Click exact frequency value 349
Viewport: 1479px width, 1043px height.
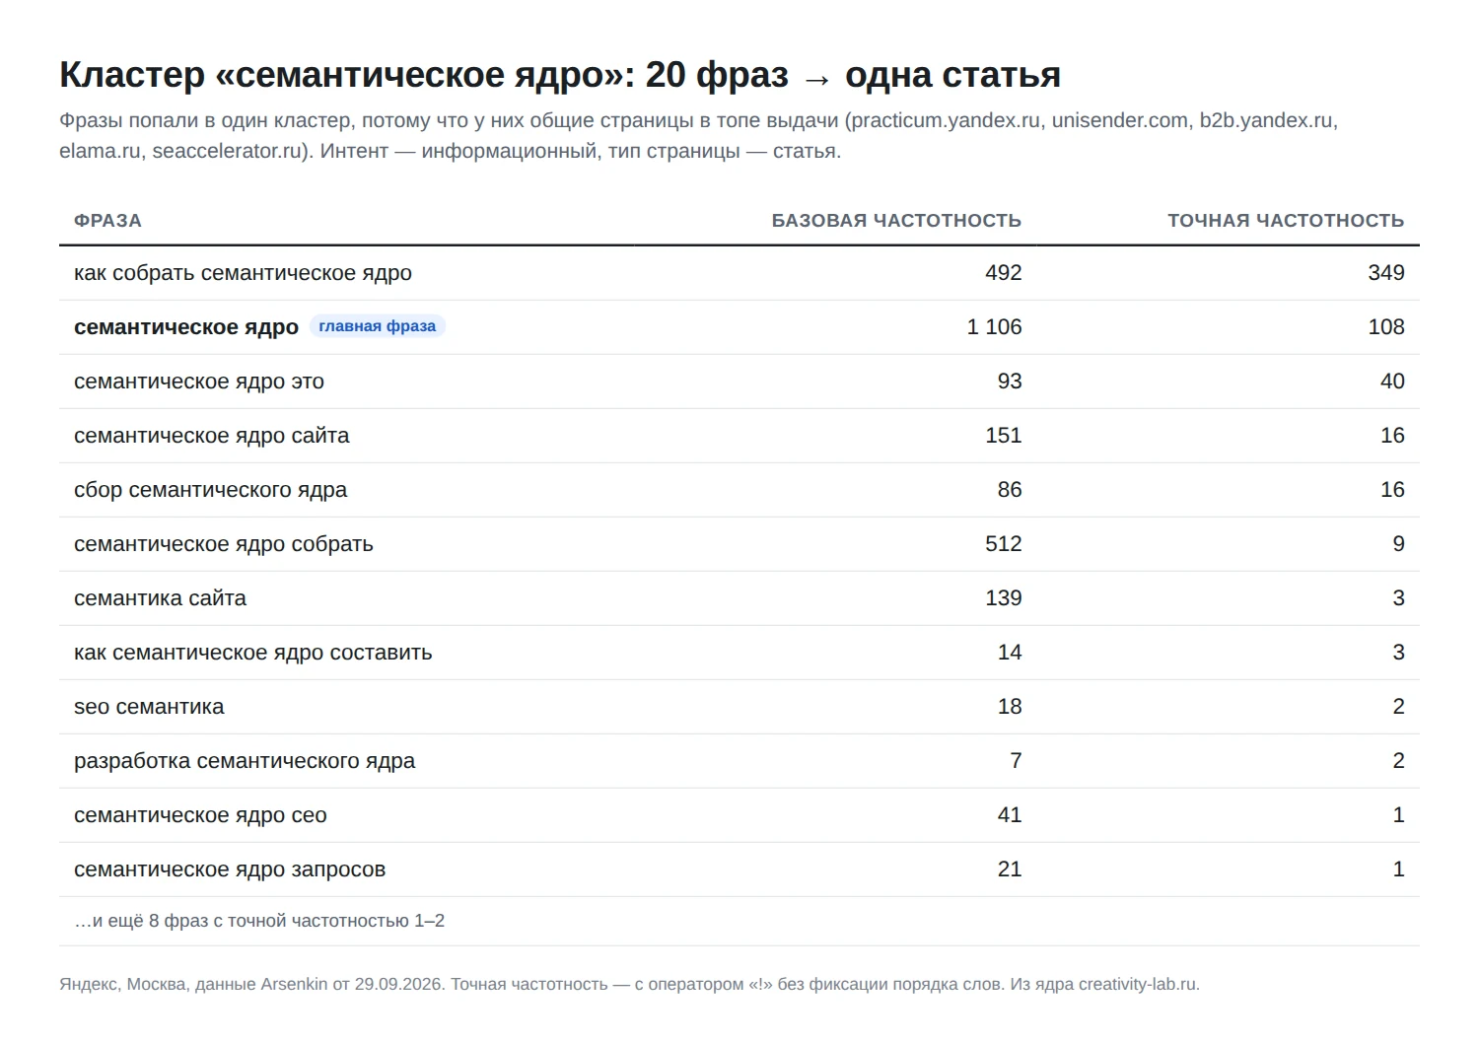(1386, 273)
